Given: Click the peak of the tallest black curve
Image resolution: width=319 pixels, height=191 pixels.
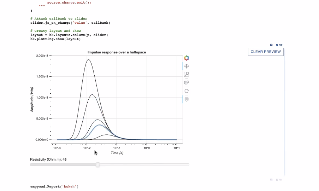Looking at the screenshot, I should point(88,59).
